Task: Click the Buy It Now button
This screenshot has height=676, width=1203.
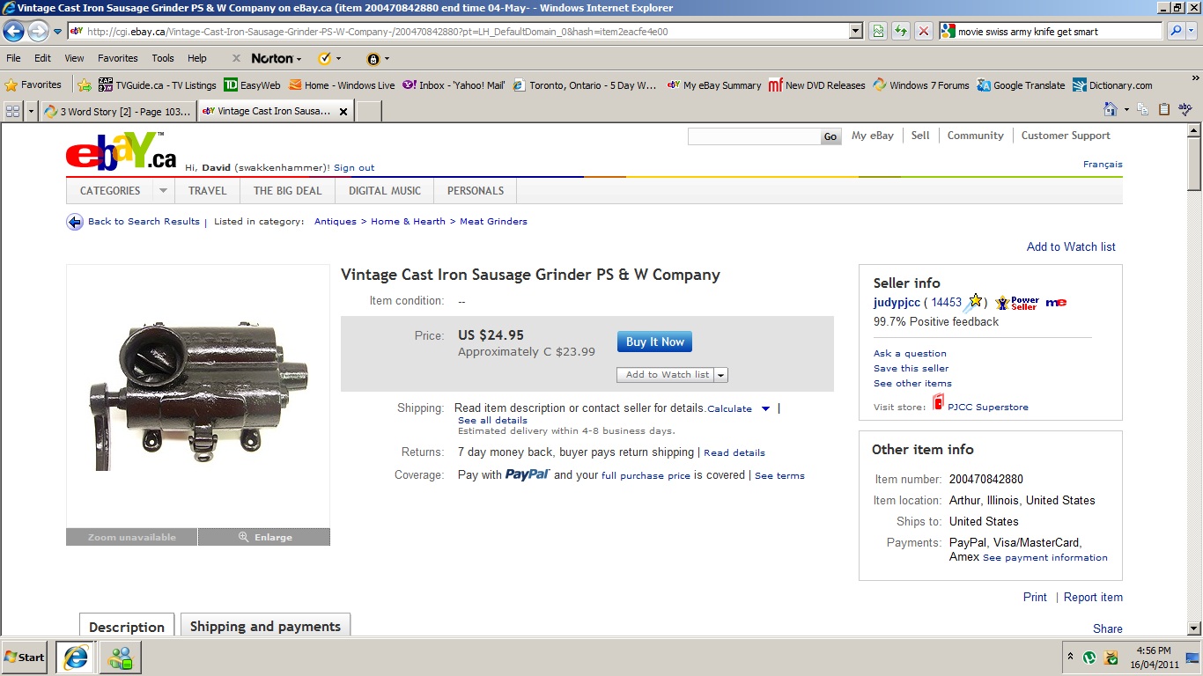Action: pos(654,342)
